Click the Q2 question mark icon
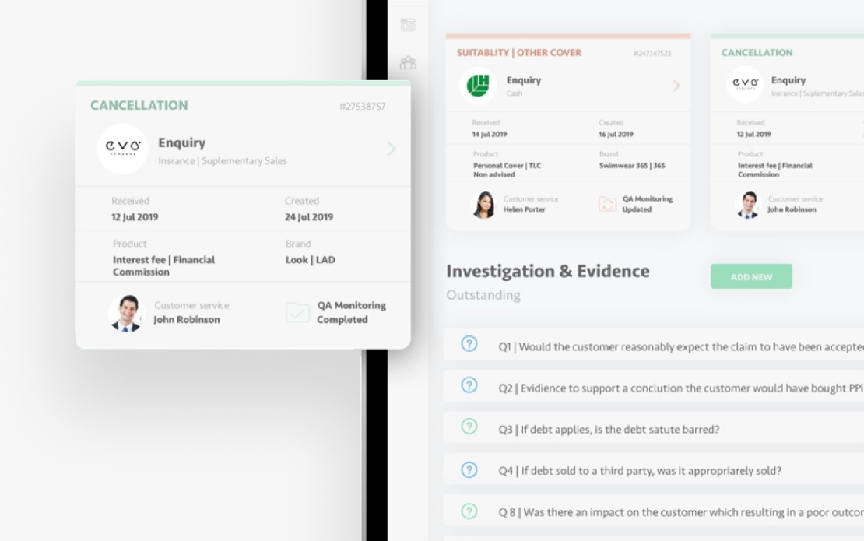 469,385
